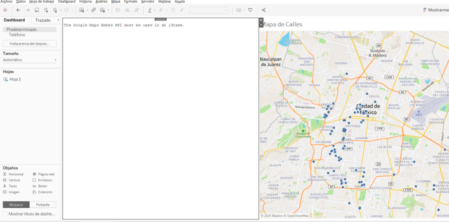The image size is (449, 222).
Task: Add a new data source from the toolbar
Action: pos(46,10)
